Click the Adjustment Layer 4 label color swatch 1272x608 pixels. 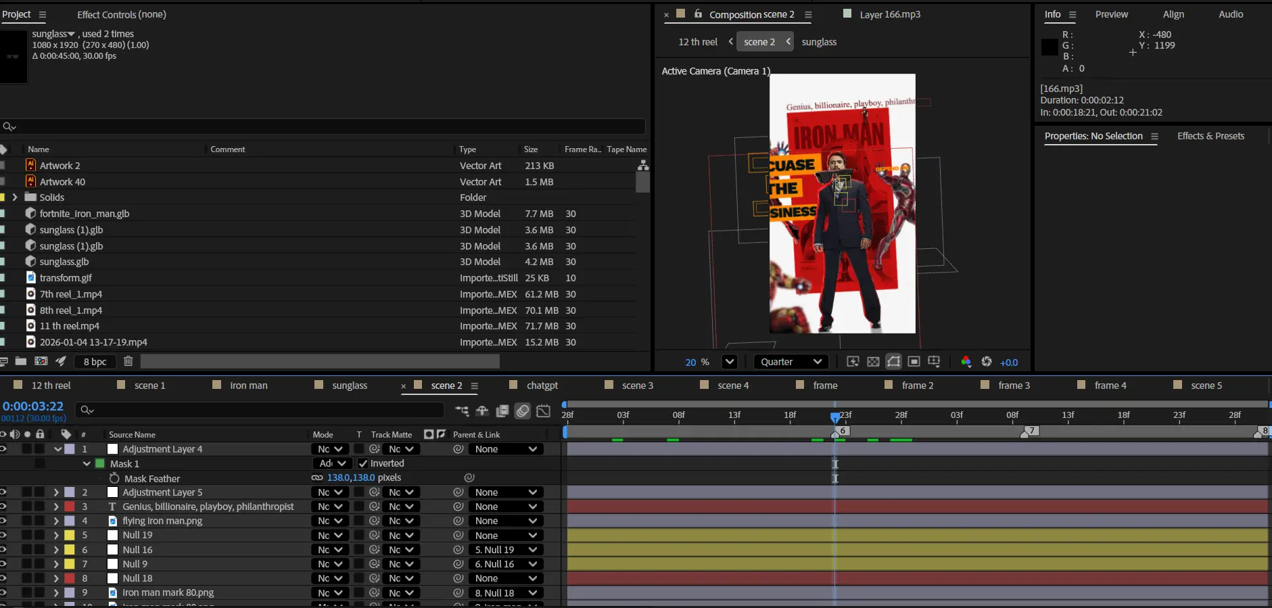[70, 449]
